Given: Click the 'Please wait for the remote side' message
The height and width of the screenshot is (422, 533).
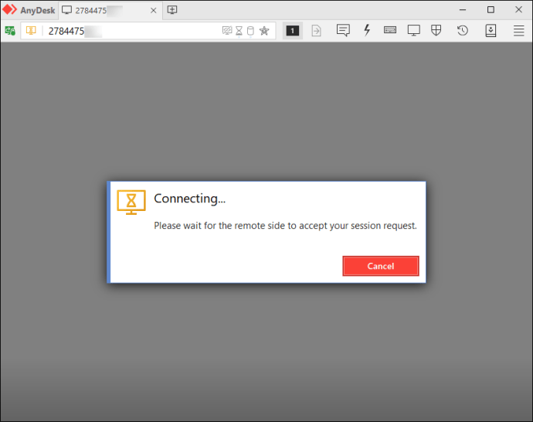Looking at the screenshot, I should [285, 226].
